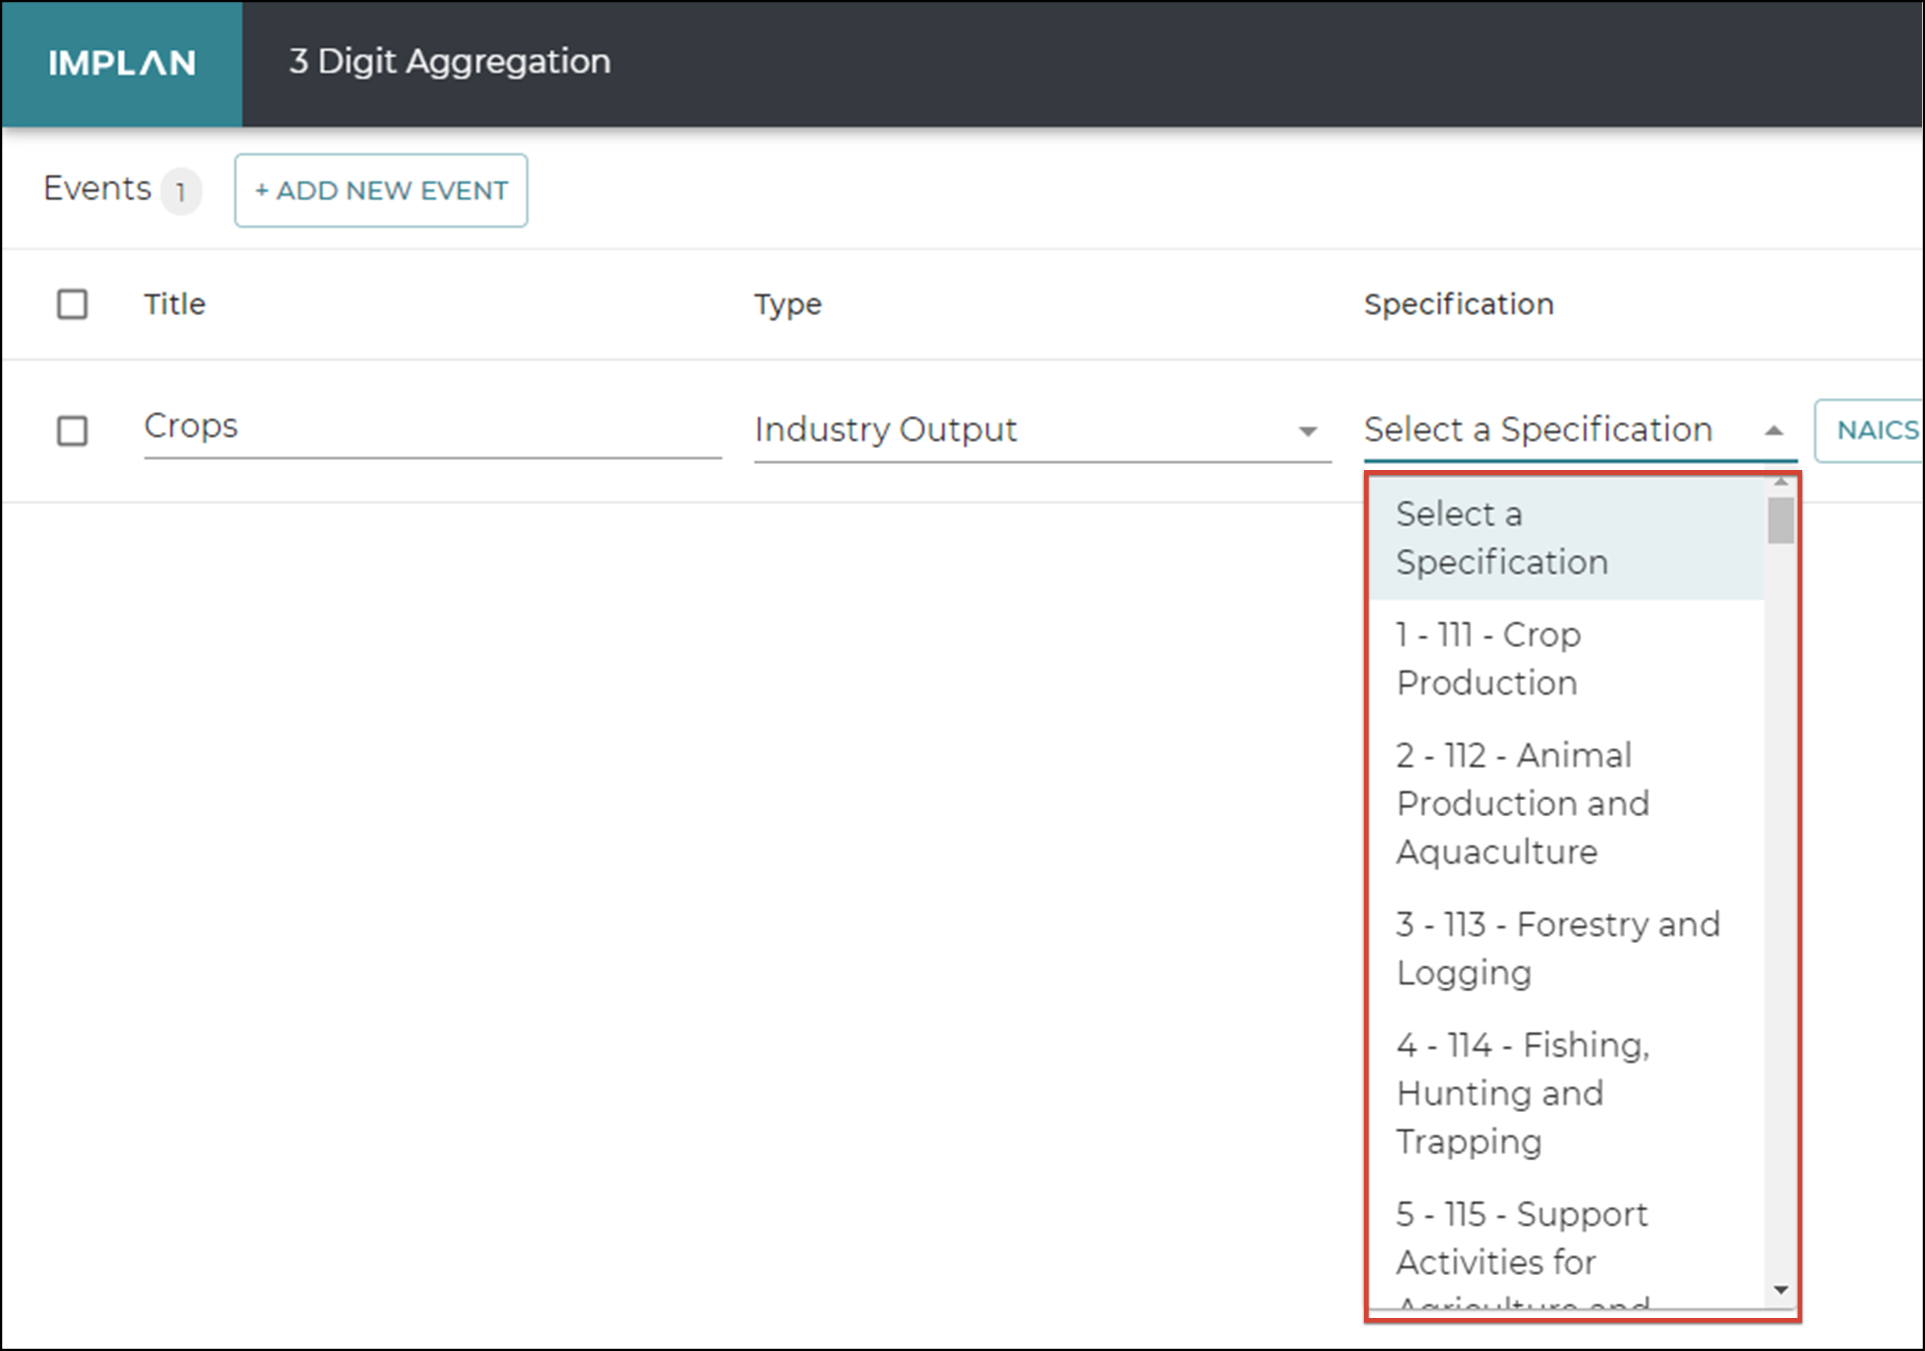1925x1351 pixels.
Task: Click the Crops title input field
Action: [432, 429]
